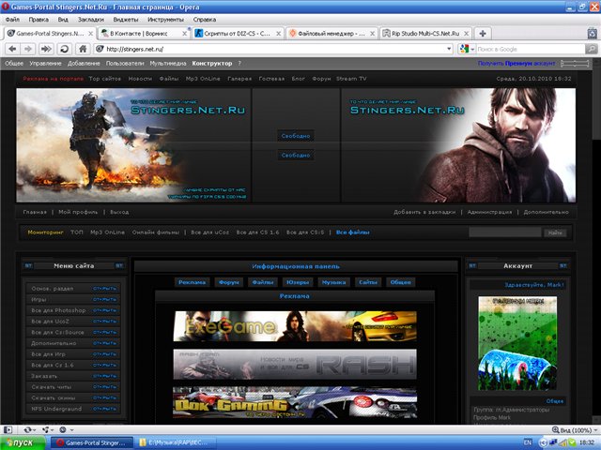Open the Реклама на портале link

click(x=53, y=79)
